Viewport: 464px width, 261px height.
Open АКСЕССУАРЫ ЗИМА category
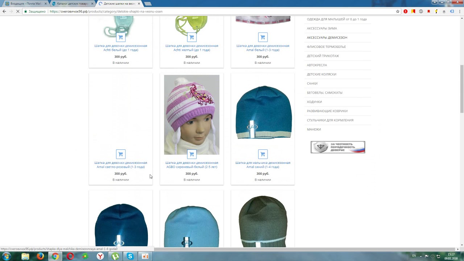click(322, 28)
